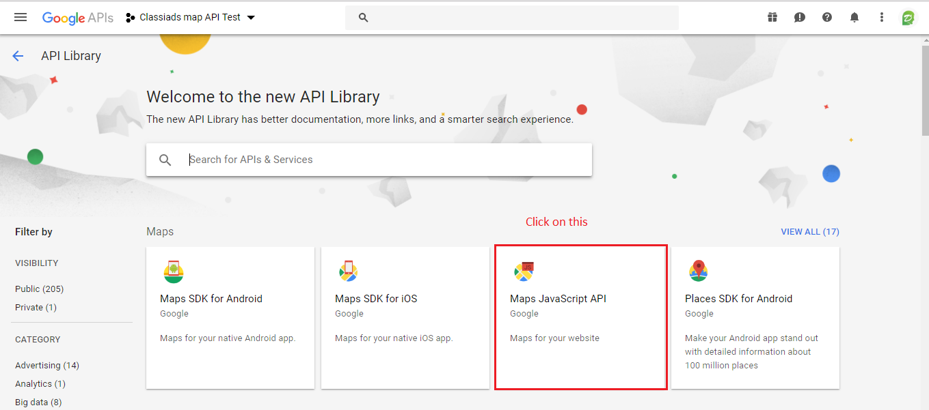The width and height of the screenshot is (929, 410).
Task: Click the 'Maps for your website' description
Action: pyautogui.click(x=554, y=338)
